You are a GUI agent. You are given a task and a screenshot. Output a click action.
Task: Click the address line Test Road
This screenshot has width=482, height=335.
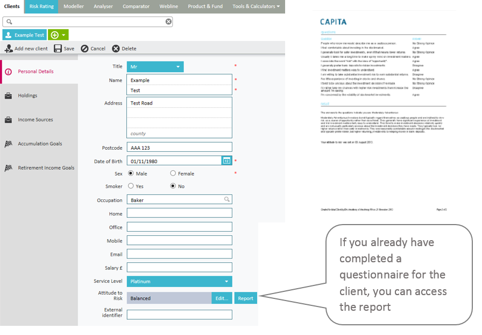(180, 103)
